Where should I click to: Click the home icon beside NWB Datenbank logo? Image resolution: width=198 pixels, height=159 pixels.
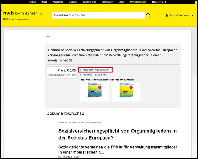(41, 14)
